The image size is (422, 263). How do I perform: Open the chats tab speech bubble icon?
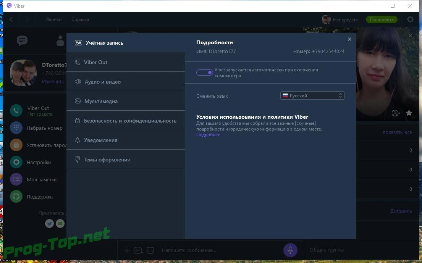22,40
